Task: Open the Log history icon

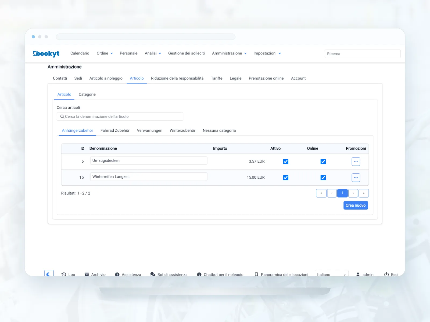Action: click(x=64, y=274)
